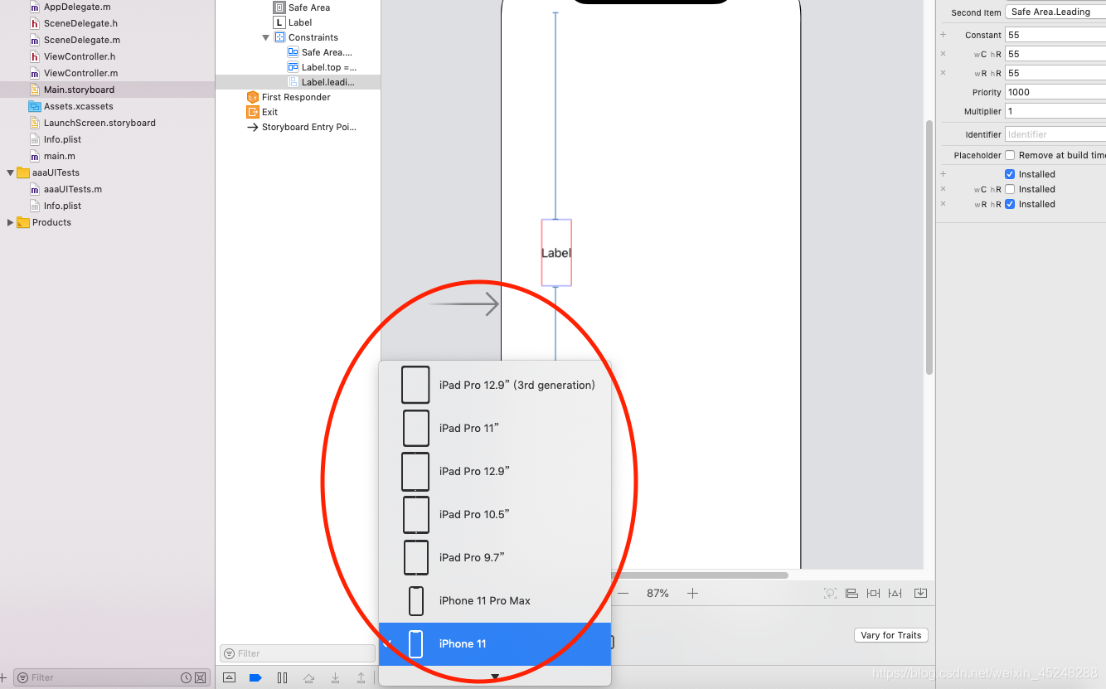Open Resolve Auto Layout Issues icon

[895, 593]
